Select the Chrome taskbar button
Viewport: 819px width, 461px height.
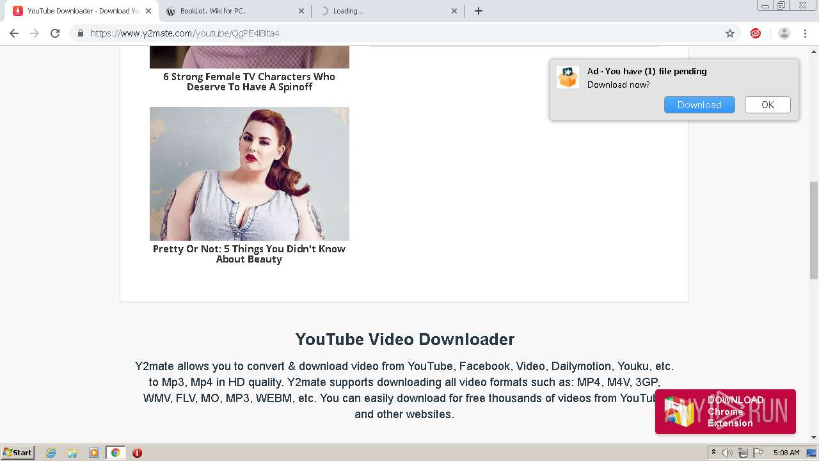pos(115,453)
